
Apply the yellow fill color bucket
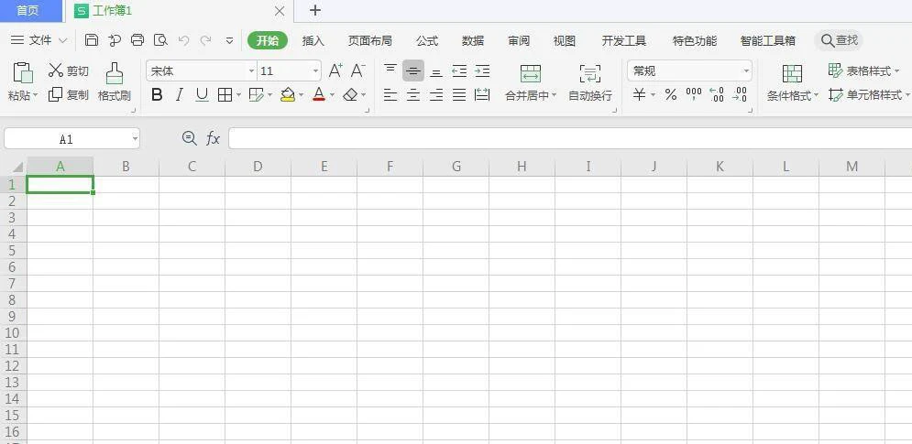tap(287, 94)
